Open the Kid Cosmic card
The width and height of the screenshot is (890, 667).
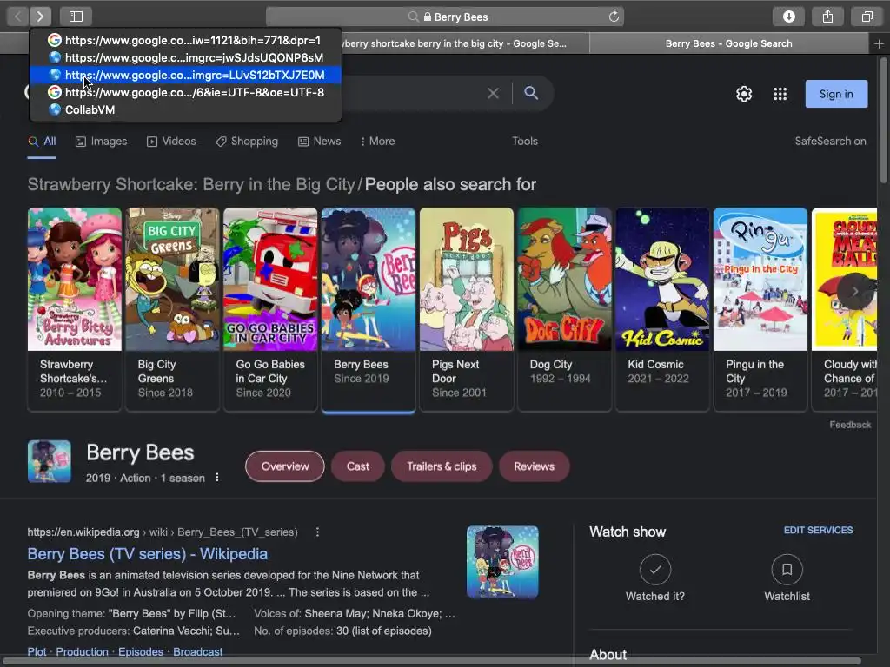(x=662, y=309)
